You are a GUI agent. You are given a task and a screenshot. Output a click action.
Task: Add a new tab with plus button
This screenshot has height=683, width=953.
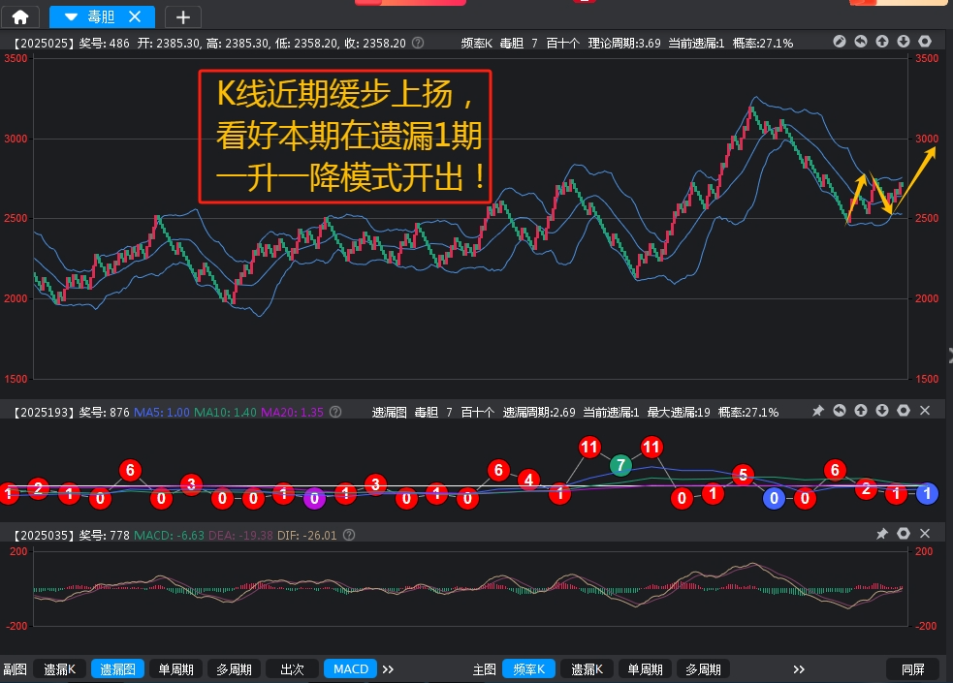[183, 16]
